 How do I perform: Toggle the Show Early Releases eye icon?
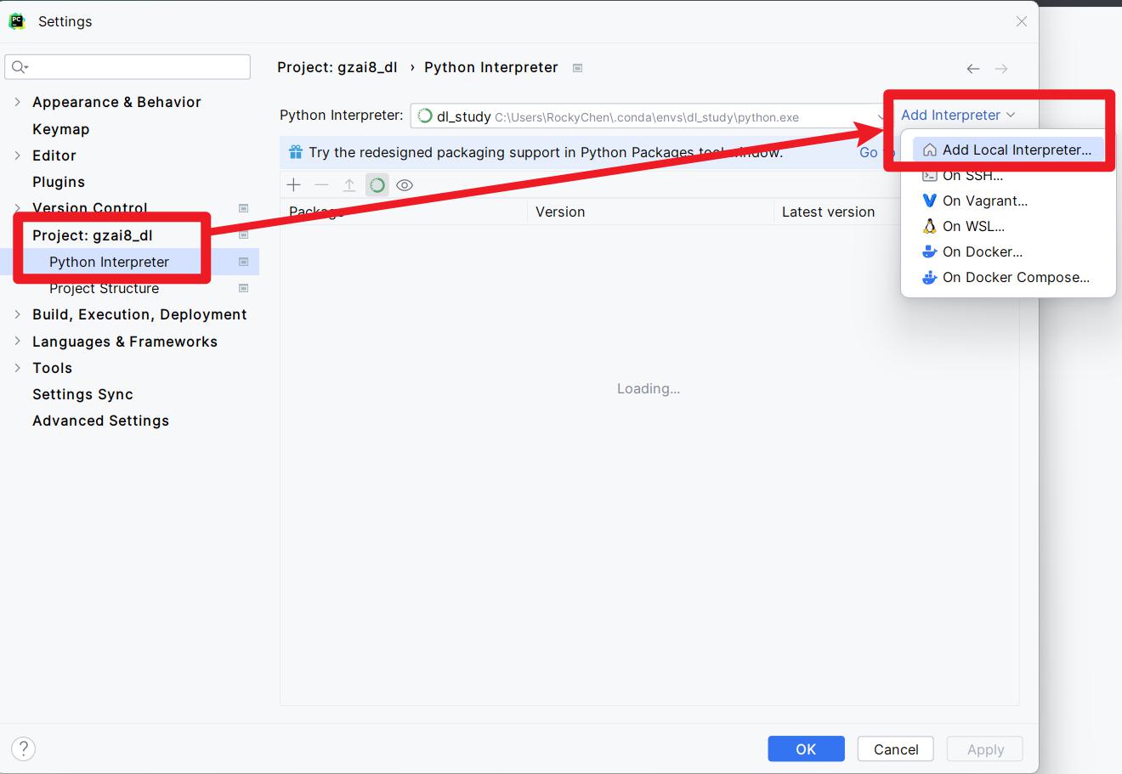(x=405, y=185)
